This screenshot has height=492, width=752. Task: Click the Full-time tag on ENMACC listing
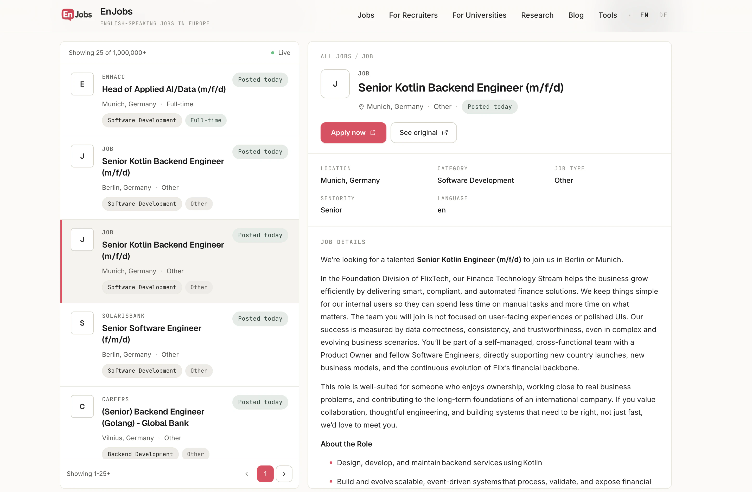(206, 120)
